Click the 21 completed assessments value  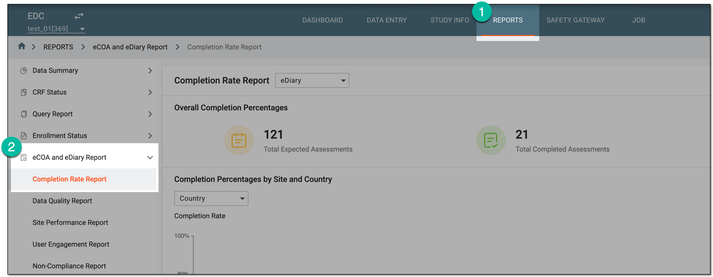pos(522,135)
